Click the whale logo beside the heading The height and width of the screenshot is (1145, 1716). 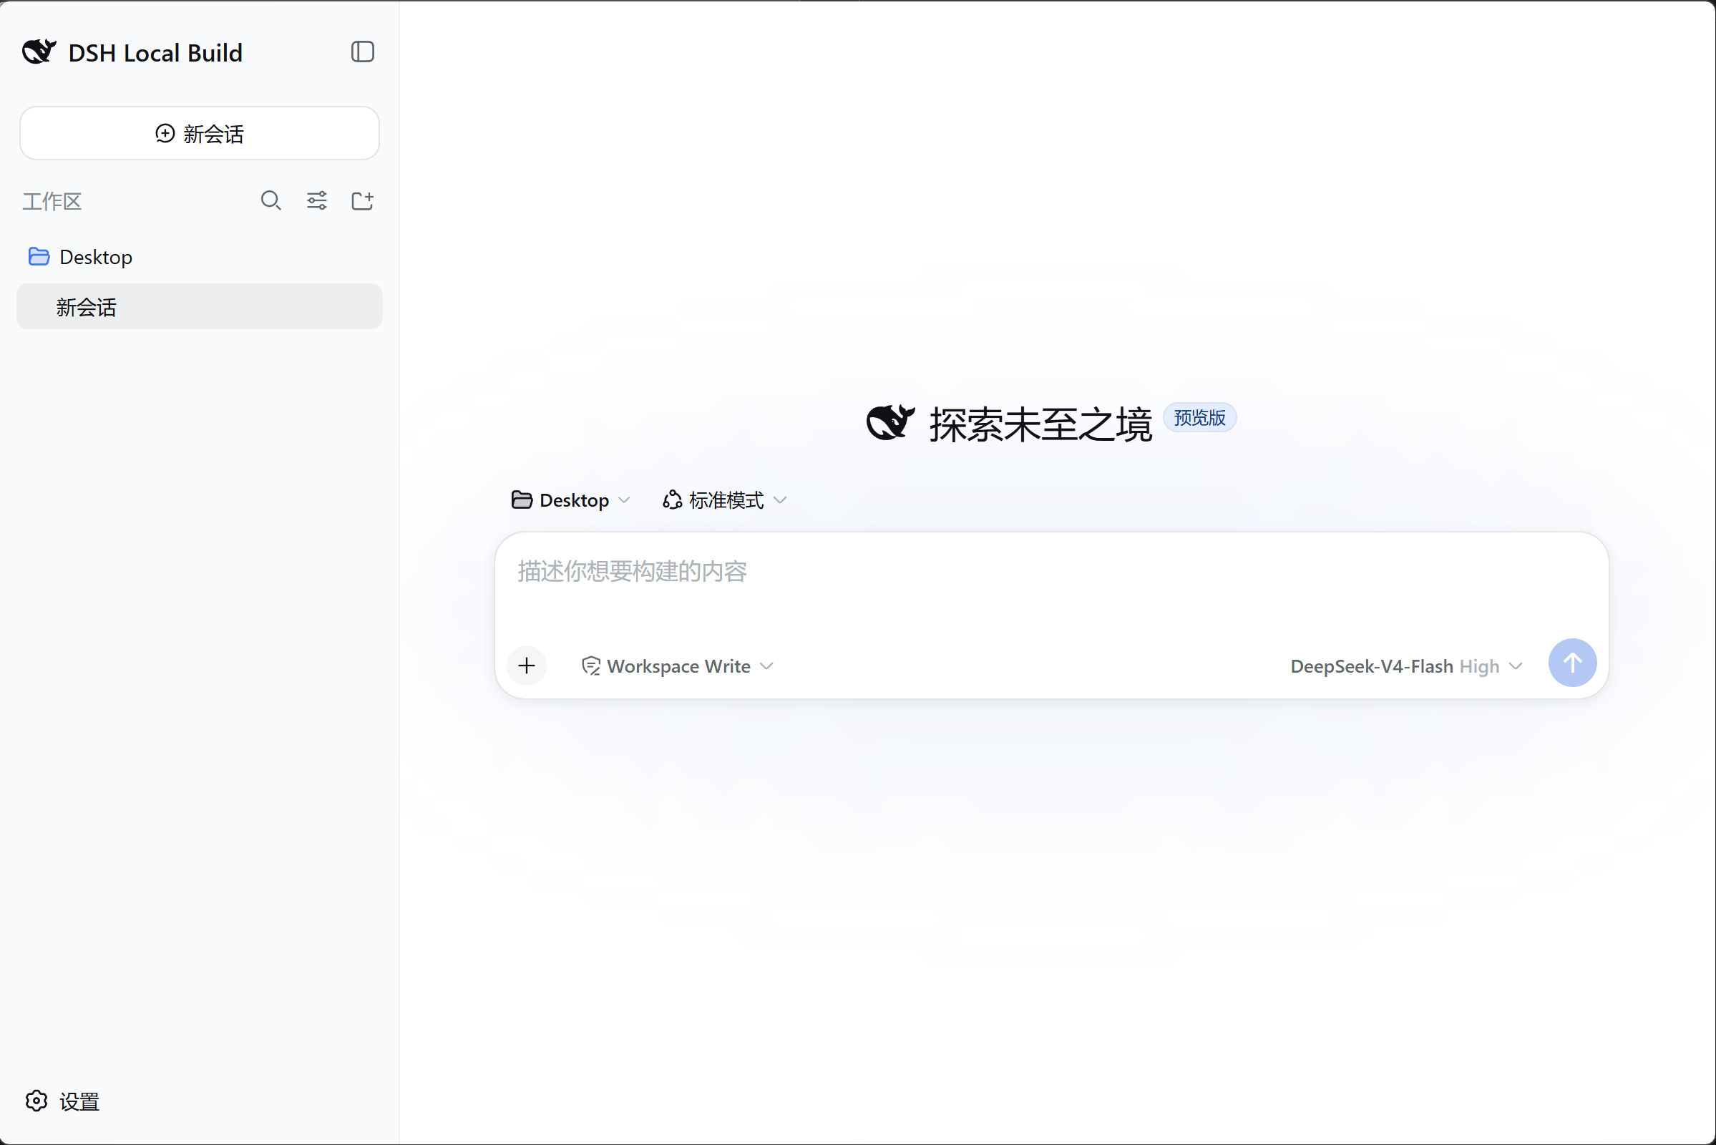coord(891,422)
